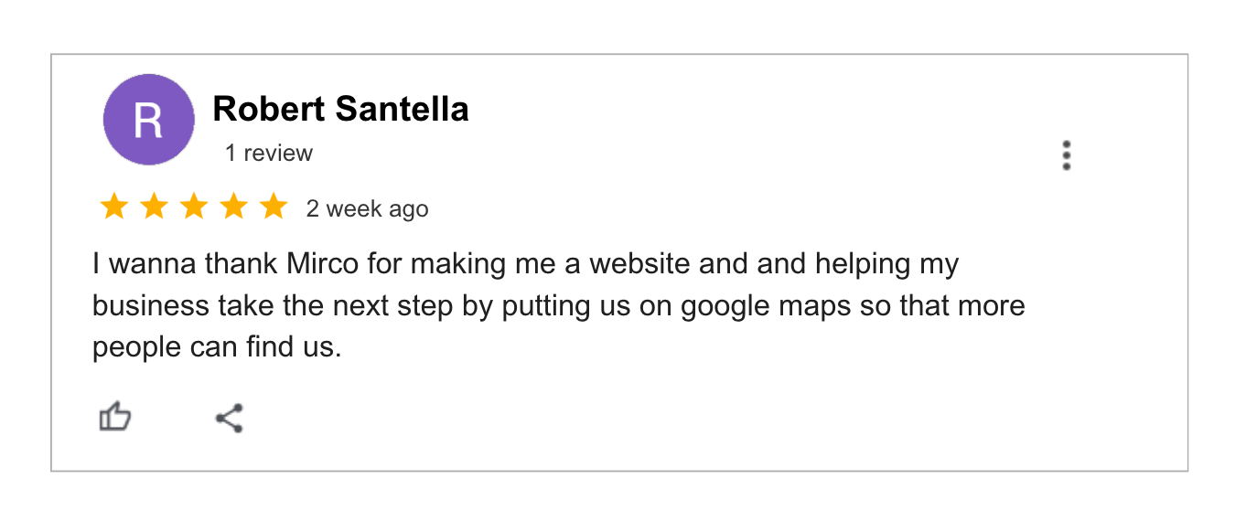The width and height of the screenshot is (1246, 521).
Task: Click the first star in the rating
Action: (x=113, y=207)
